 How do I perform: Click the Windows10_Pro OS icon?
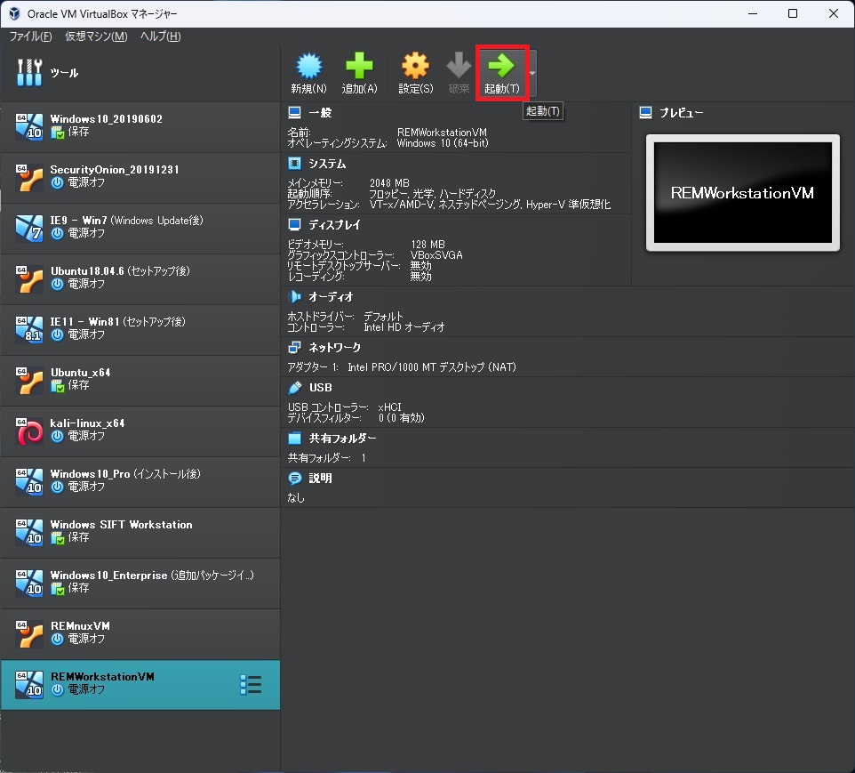(29, 483)
